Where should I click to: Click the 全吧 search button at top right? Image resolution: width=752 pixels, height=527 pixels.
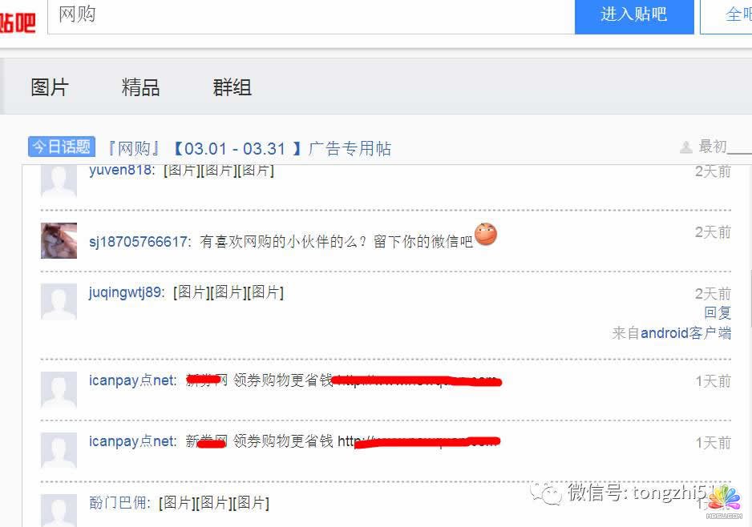(726, 17)
